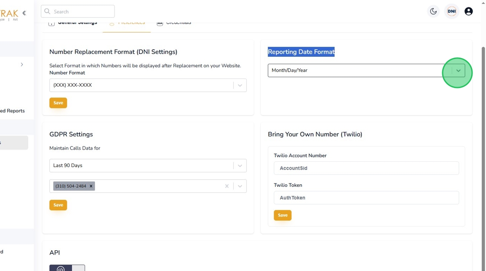Focus the Search input field
This screenshot has height=271, width=486.
(78, 11)
